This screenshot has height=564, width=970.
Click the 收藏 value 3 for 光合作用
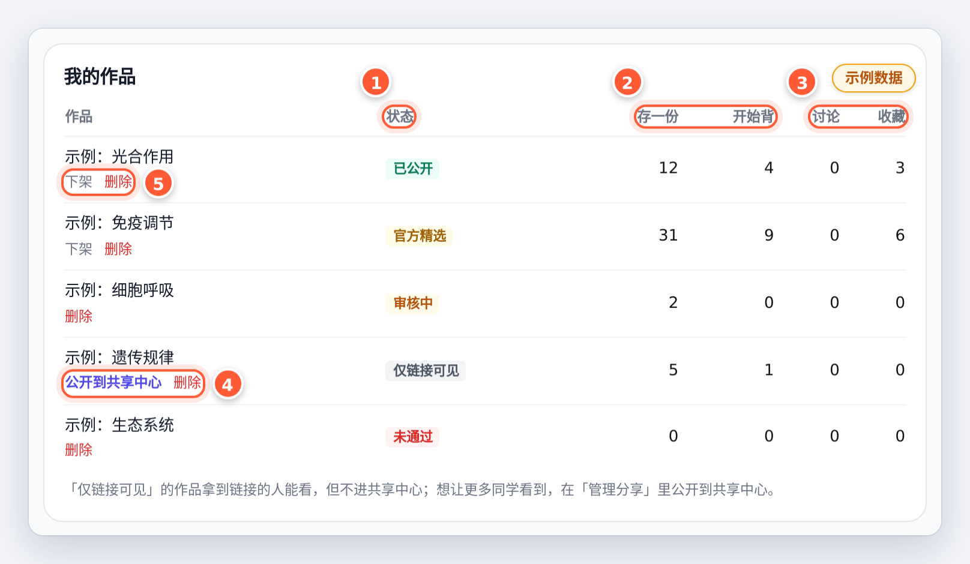900,168
